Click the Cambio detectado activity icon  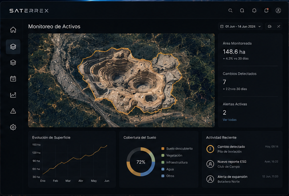210,149
